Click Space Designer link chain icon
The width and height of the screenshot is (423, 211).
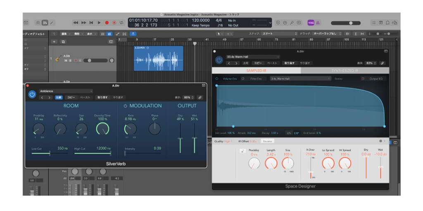pos(382,63)
